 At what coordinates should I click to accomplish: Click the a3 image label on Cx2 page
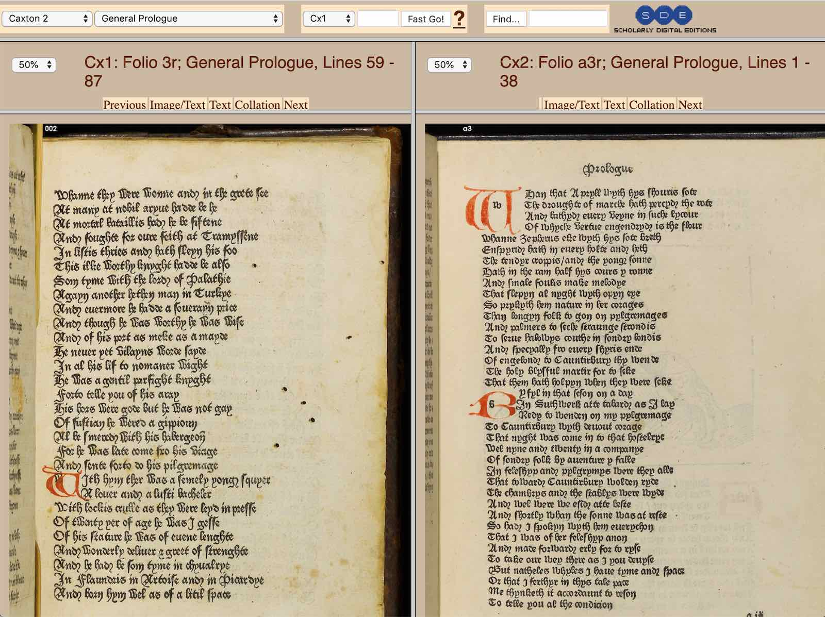tap(467, 128)
